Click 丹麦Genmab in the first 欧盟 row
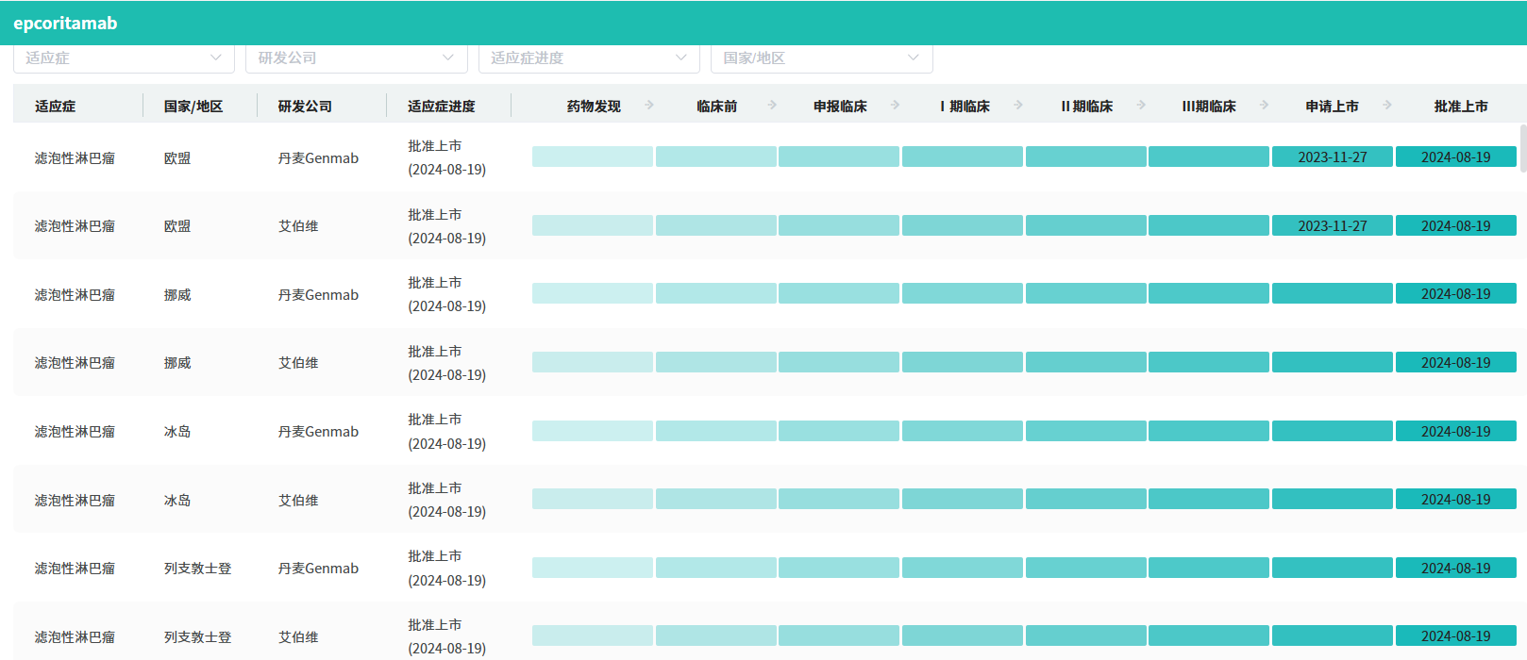Image resolution: width=1527 pixels, height=660 pixels. [x=318, y=158]
